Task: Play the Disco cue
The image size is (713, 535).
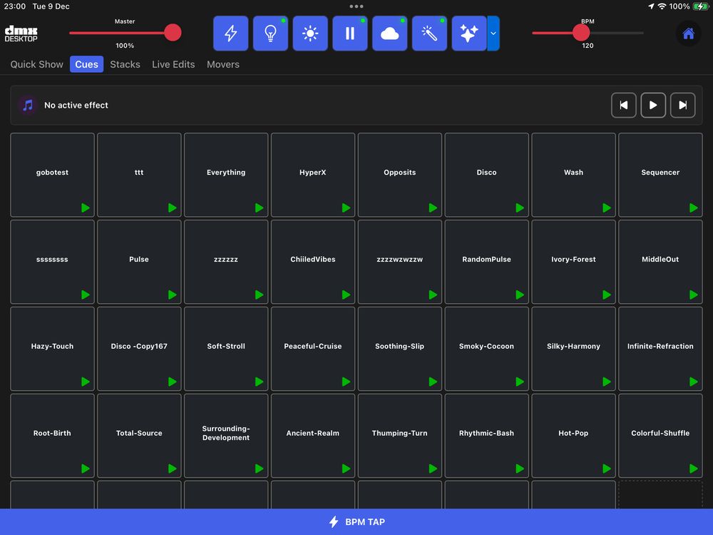Action: 520,208
